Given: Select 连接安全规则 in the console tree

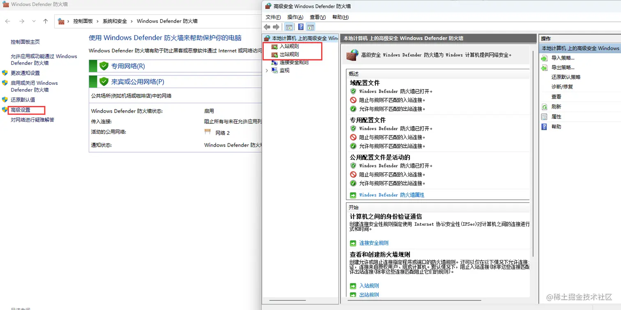Looking at the screenshot, I should pyautogui.click(x=294, y=62).
